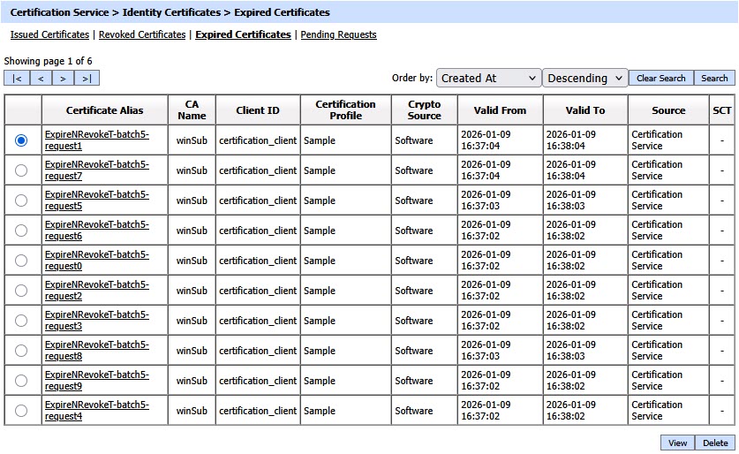Click the Clear Search button
Image resolution: width=739 pixels, height=454 pixels.
pyautogui.click(x=660, y=78)
